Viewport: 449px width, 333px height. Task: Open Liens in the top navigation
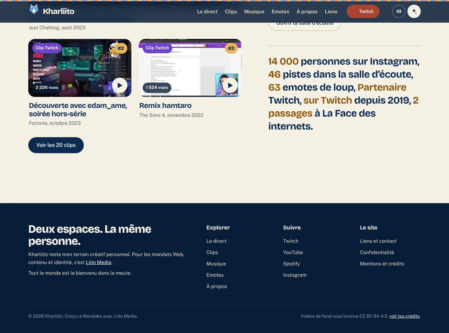coord(331,12)
